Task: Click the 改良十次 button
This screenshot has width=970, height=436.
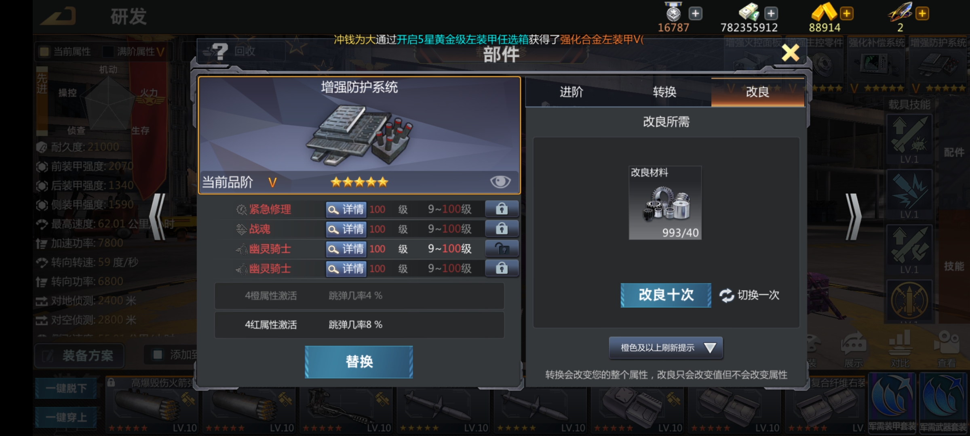Action: point(666,295)
